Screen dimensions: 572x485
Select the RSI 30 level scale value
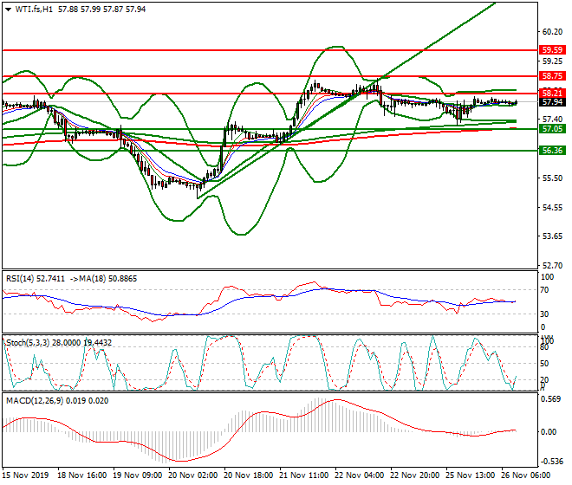(x=544, y=314)
